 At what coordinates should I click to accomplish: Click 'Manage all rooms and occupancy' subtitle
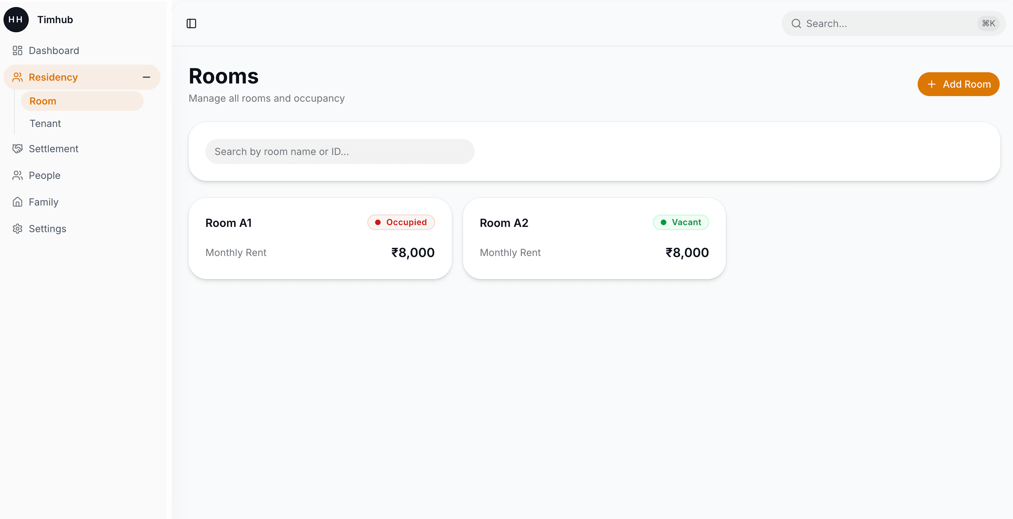coord(267,99)
